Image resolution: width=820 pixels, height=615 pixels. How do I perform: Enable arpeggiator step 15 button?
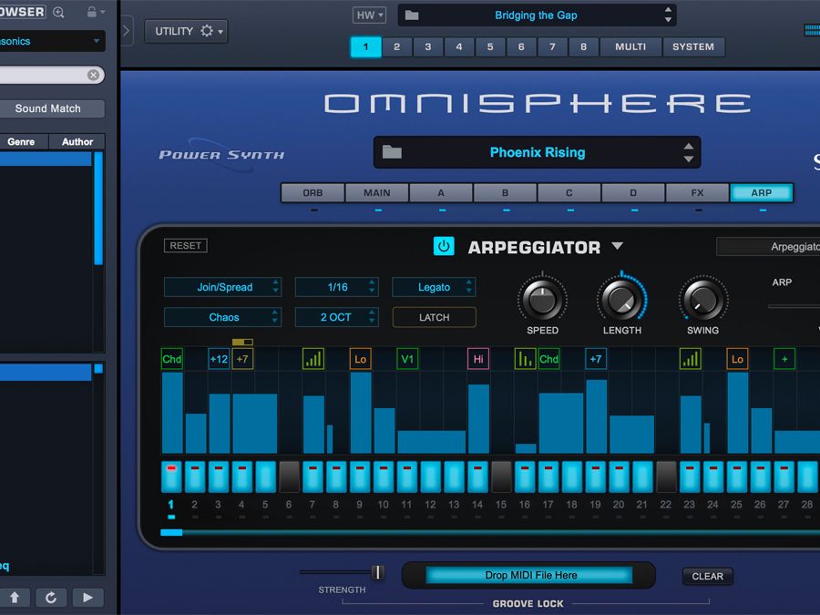(501, 477)
